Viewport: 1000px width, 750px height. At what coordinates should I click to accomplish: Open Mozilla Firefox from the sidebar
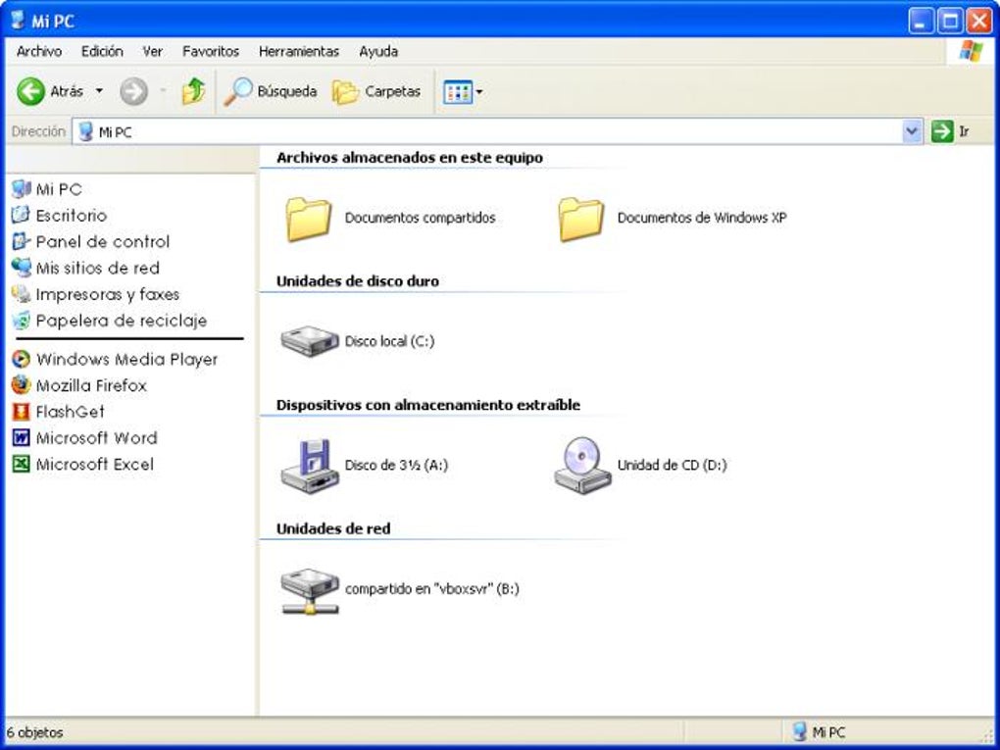tap(92, 385)
